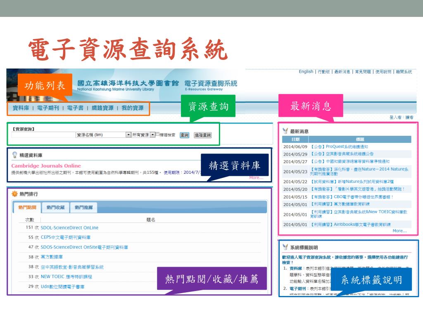The height and width of the screenshot is (317, 423).
Task: Click the 國立高雄海洋科技大學圖書館 header logo
Action: [x=128, y=85]
